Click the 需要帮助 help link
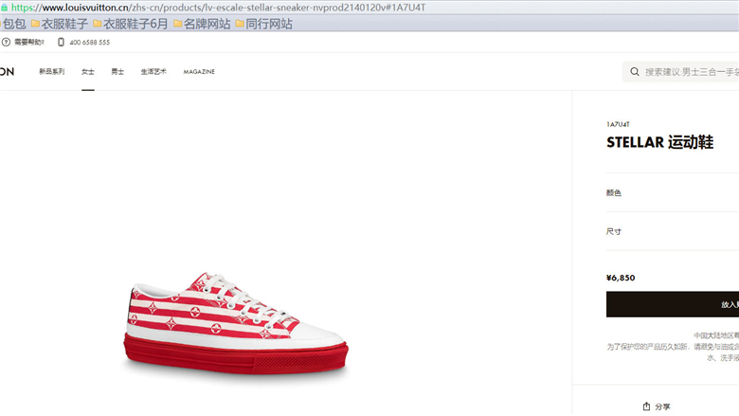 pos(28,42)
